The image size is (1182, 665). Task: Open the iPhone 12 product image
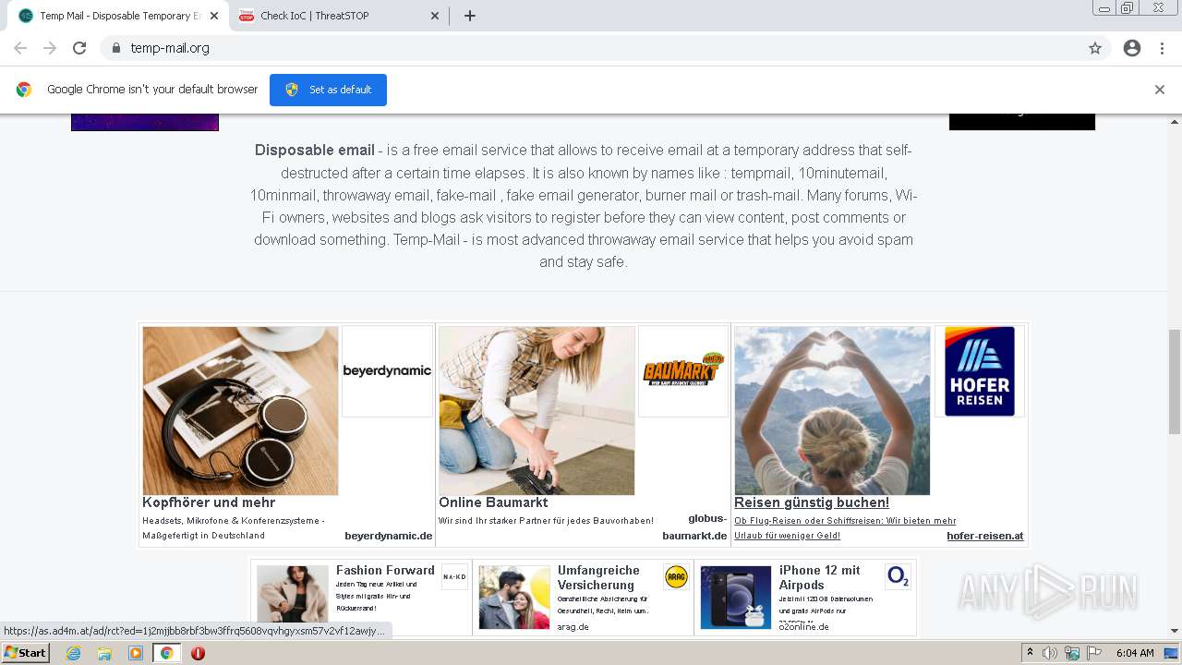coord(736,598)
